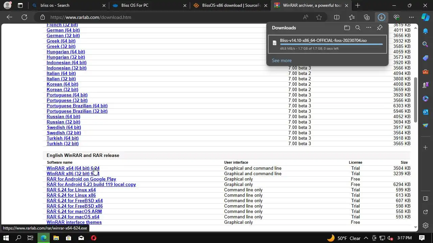
Task: Open the sidebar notifications bell
Action: (x=426, y=31)
